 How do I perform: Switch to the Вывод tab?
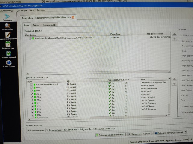point(36,25)
